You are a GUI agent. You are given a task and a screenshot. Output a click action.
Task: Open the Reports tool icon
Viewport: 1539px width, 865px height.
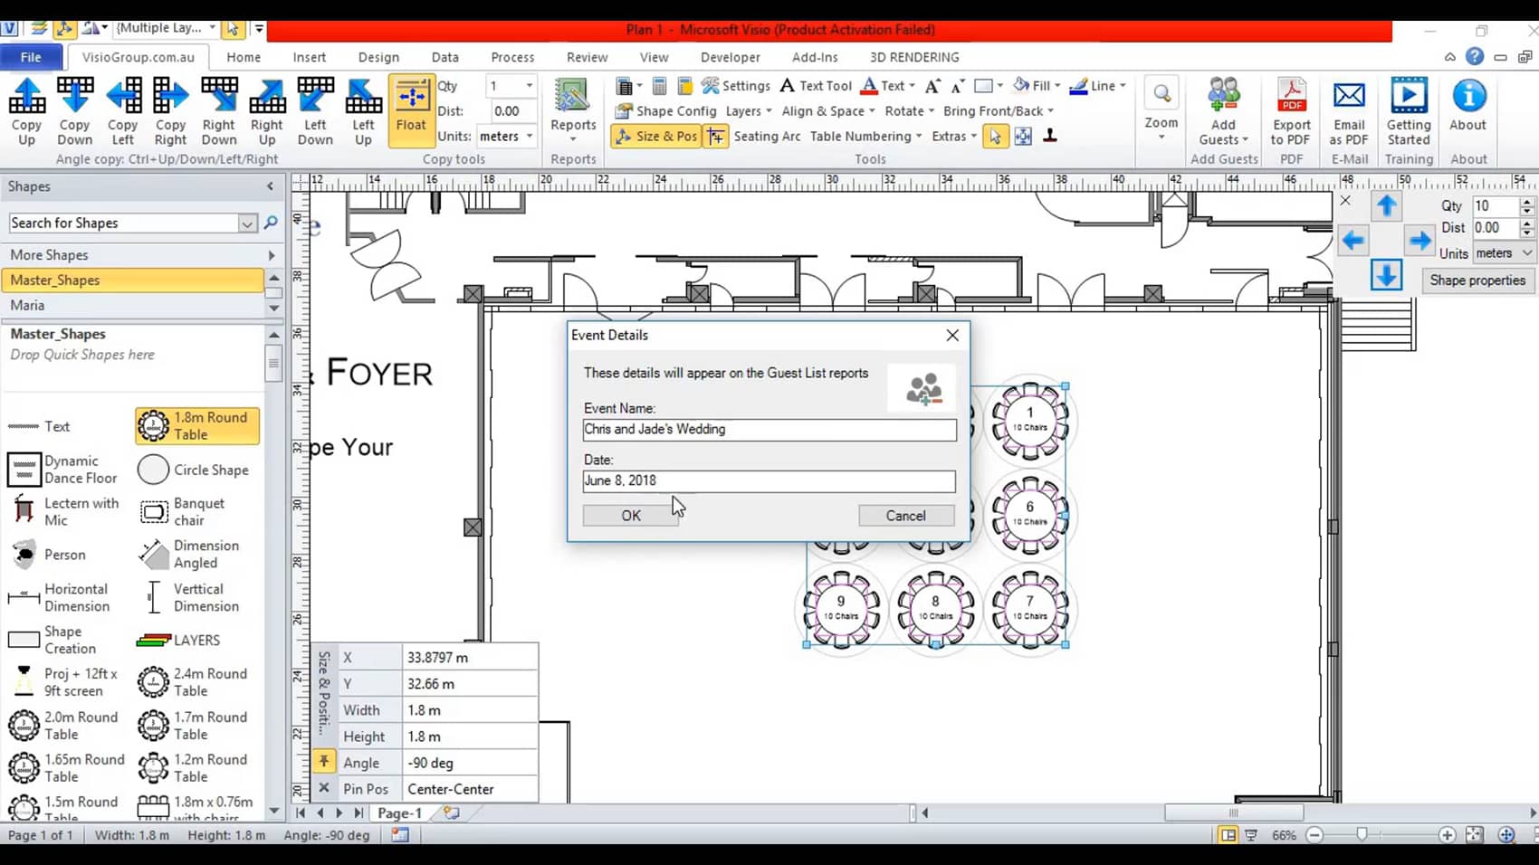(x=572, y=98)
